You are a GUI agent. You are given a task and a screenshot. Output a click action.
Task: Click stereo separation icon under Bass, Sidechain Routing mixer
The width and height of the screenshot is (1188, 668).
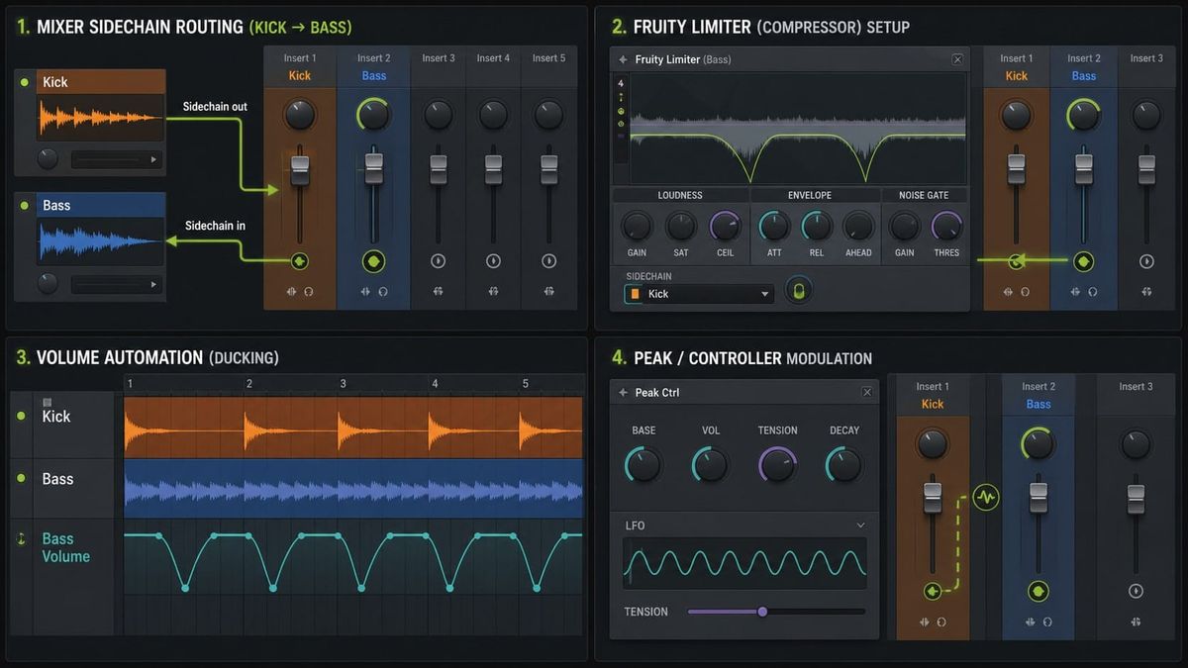[x=365, y=292]
